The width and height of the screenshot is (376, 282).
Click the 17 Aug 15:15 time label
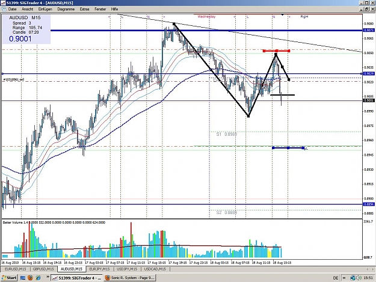coord(156,263)
